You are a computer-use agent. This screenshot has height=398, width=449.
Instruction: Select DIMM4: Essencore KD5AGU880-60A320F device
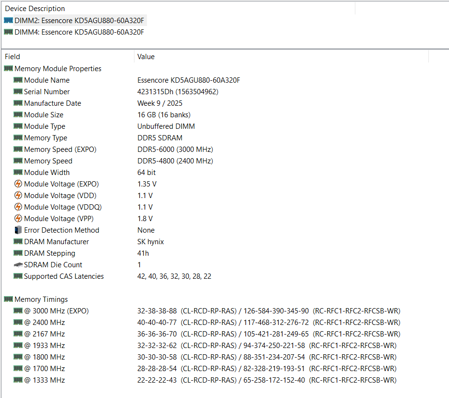click(79, 32)
